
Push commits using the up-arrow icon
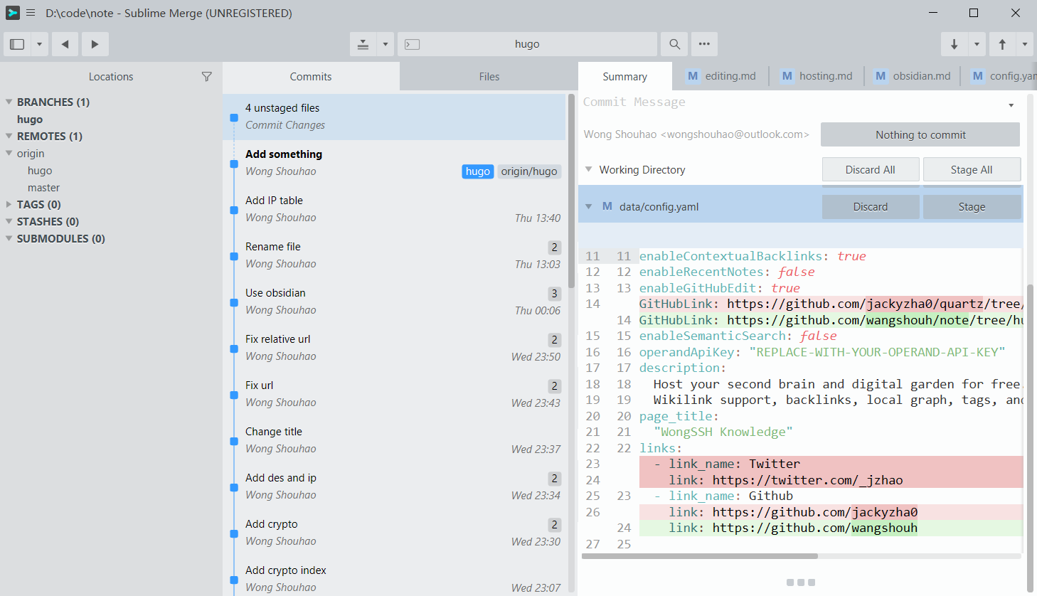point(1001,44)
